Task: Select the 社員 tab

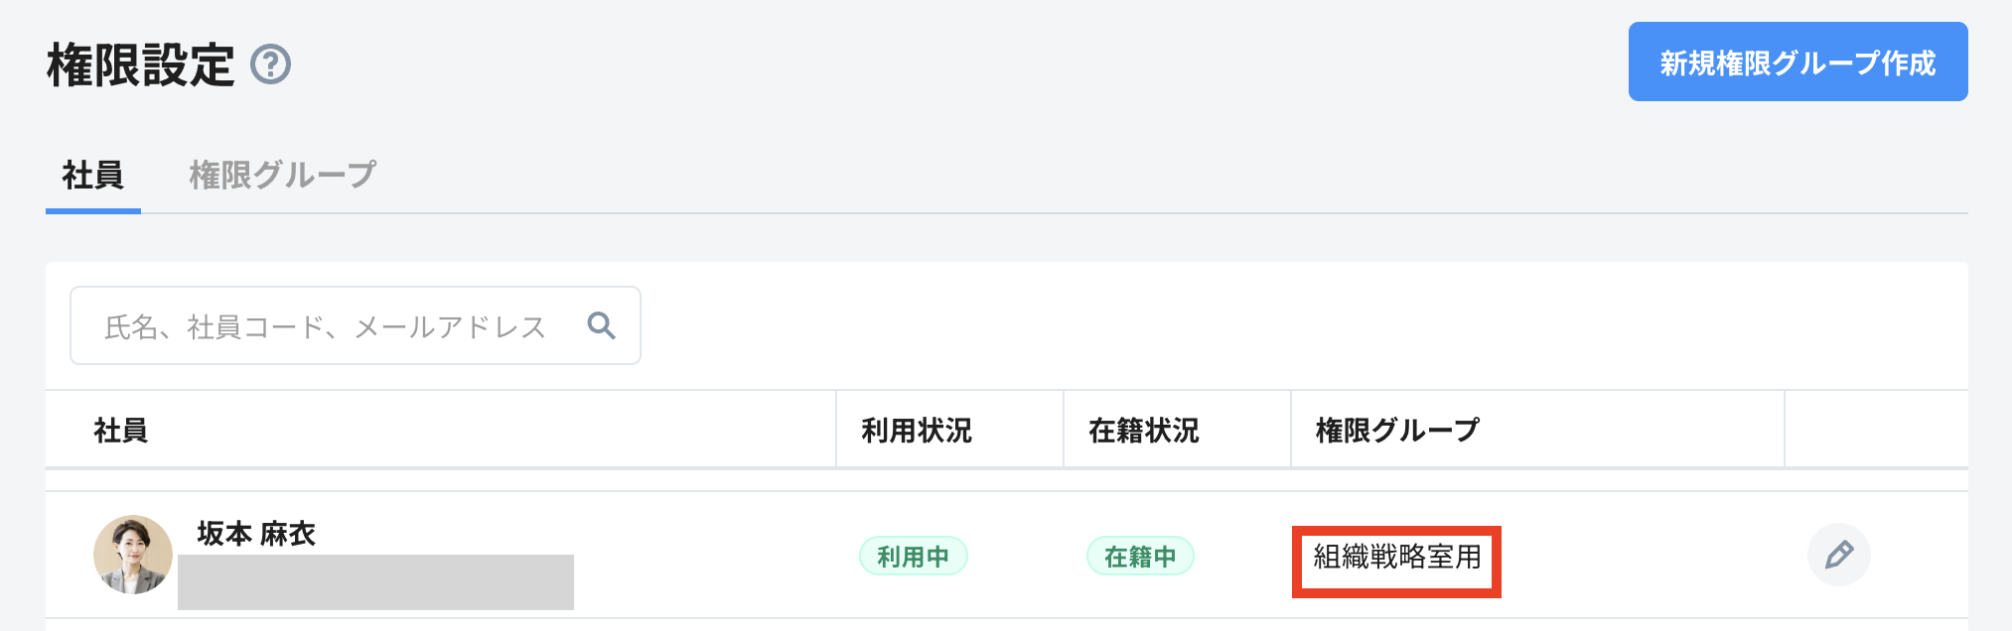Action: (x=93, y=175)
